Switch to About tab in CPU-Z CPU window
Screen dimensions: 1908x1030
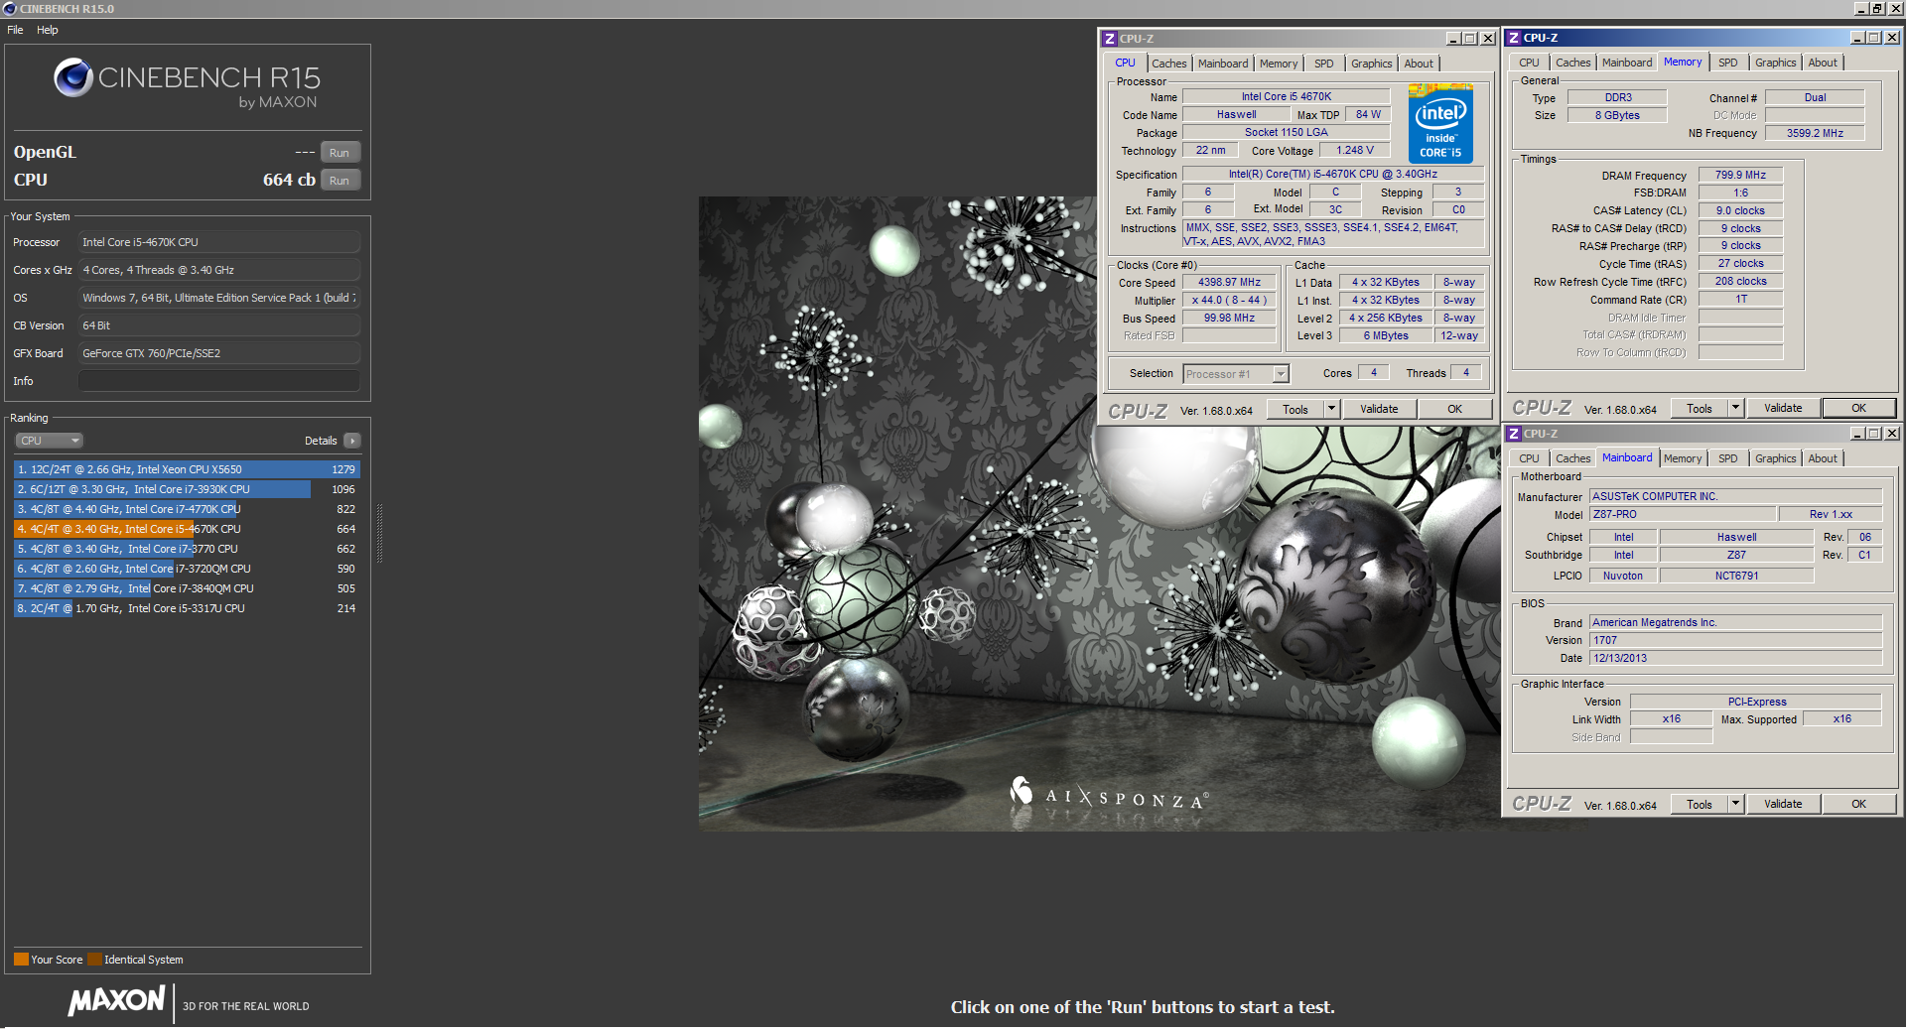click(x=1419, y=64)
